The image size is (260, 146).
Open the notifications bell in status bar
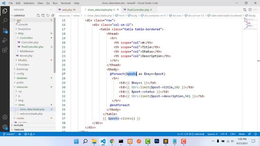(x=256, y=134)
